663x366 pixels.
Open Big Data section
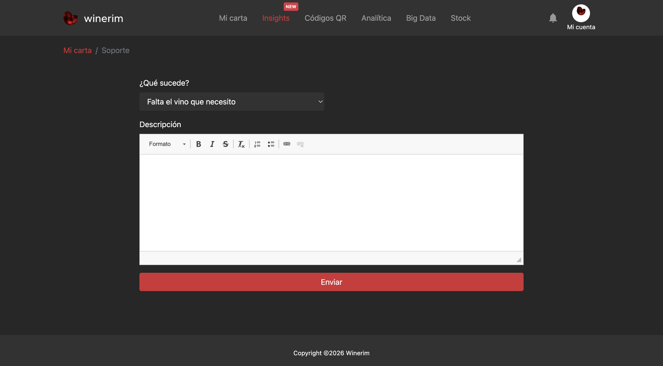pyautogui.click(x=421, y=18)
